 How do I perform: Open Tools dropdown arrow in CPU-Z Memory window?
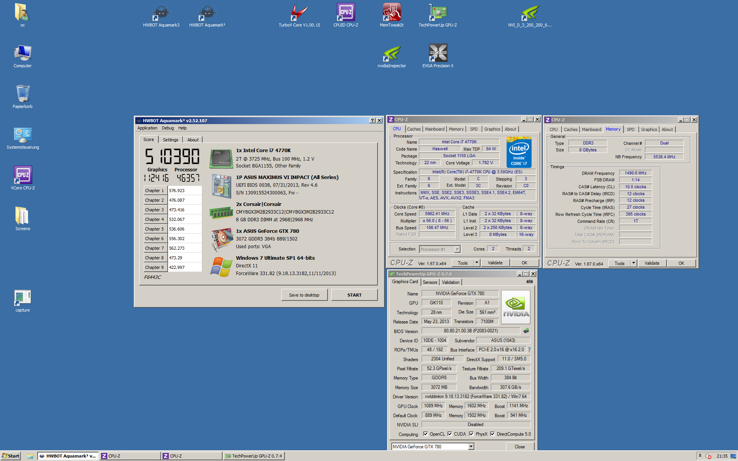pos(633,263)
